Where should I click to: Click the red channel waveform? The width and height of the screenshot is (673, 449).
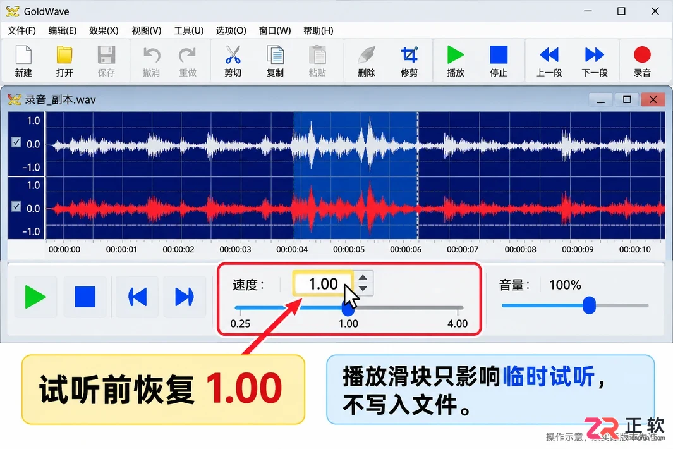(355, 209)
